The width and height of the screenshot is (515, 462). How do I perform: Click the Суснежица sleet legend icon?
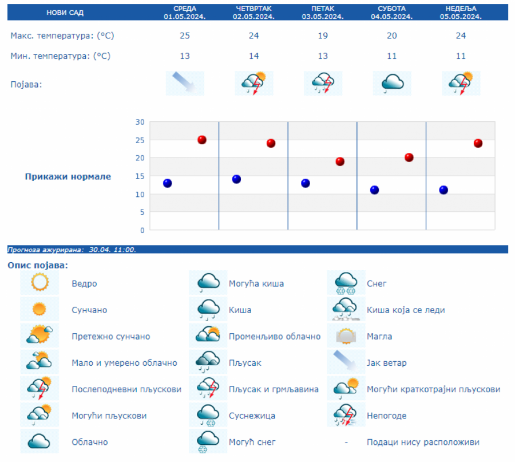pos(208,415)
